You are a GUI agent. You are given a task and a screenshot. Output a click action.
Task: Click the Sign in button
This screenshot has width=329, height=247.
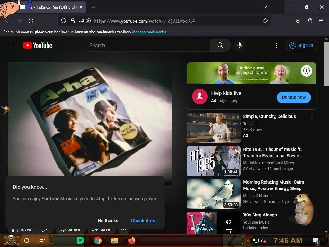pyautogui.click(x=302, y=45)
